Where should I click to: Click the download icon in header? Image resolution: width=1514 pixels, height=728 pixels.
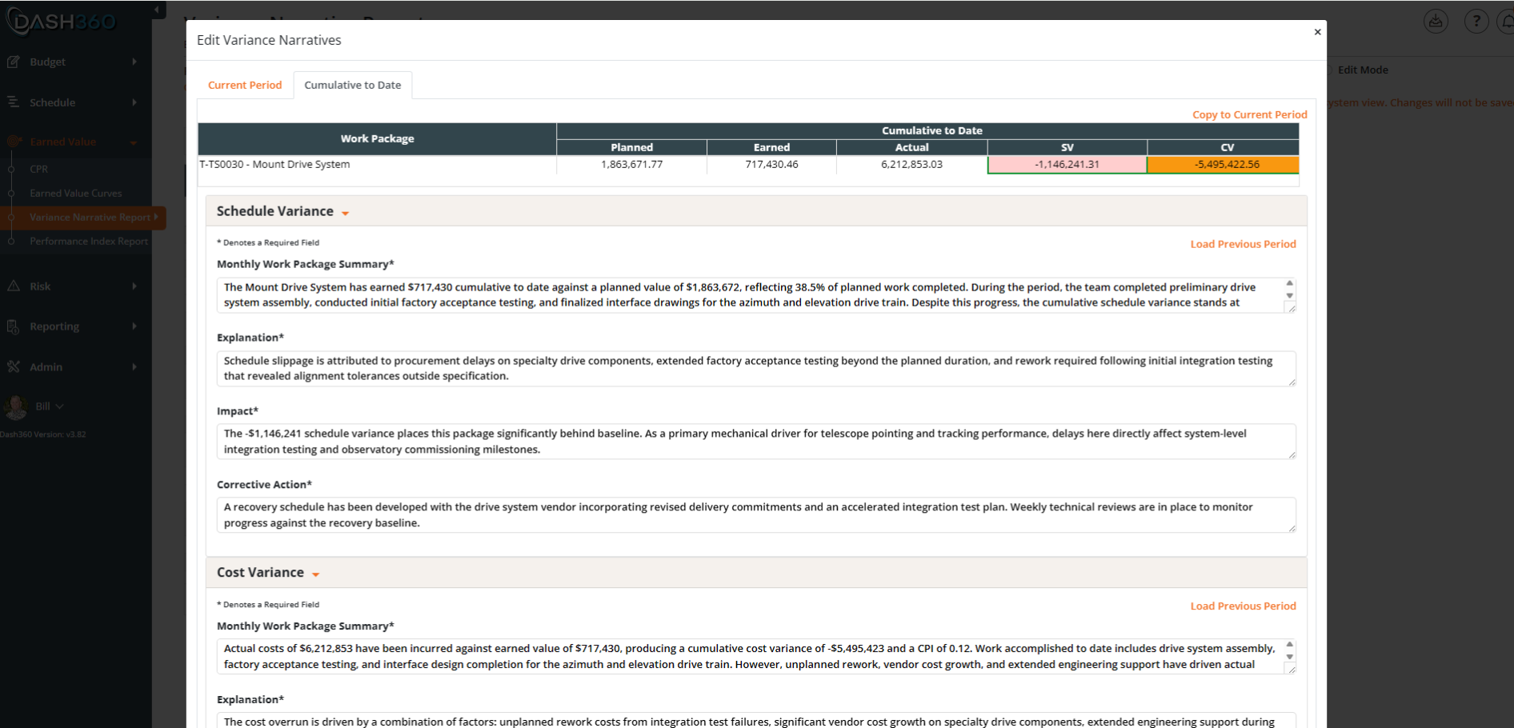(x=1436, y=22)
